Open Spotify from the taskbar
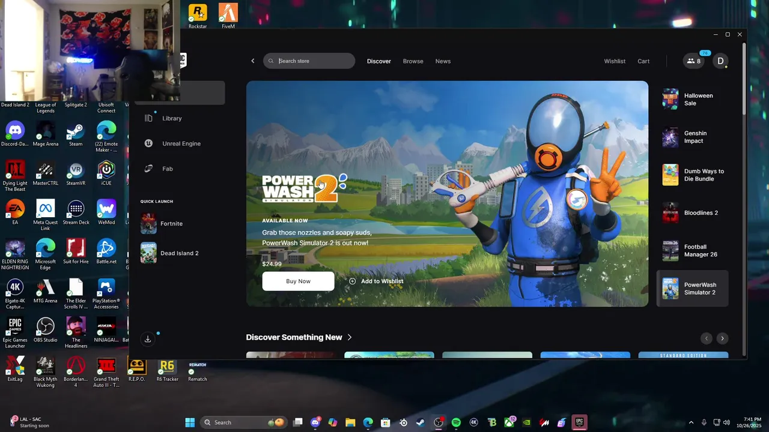Screen dimensions: 769x432 (456, 422)
